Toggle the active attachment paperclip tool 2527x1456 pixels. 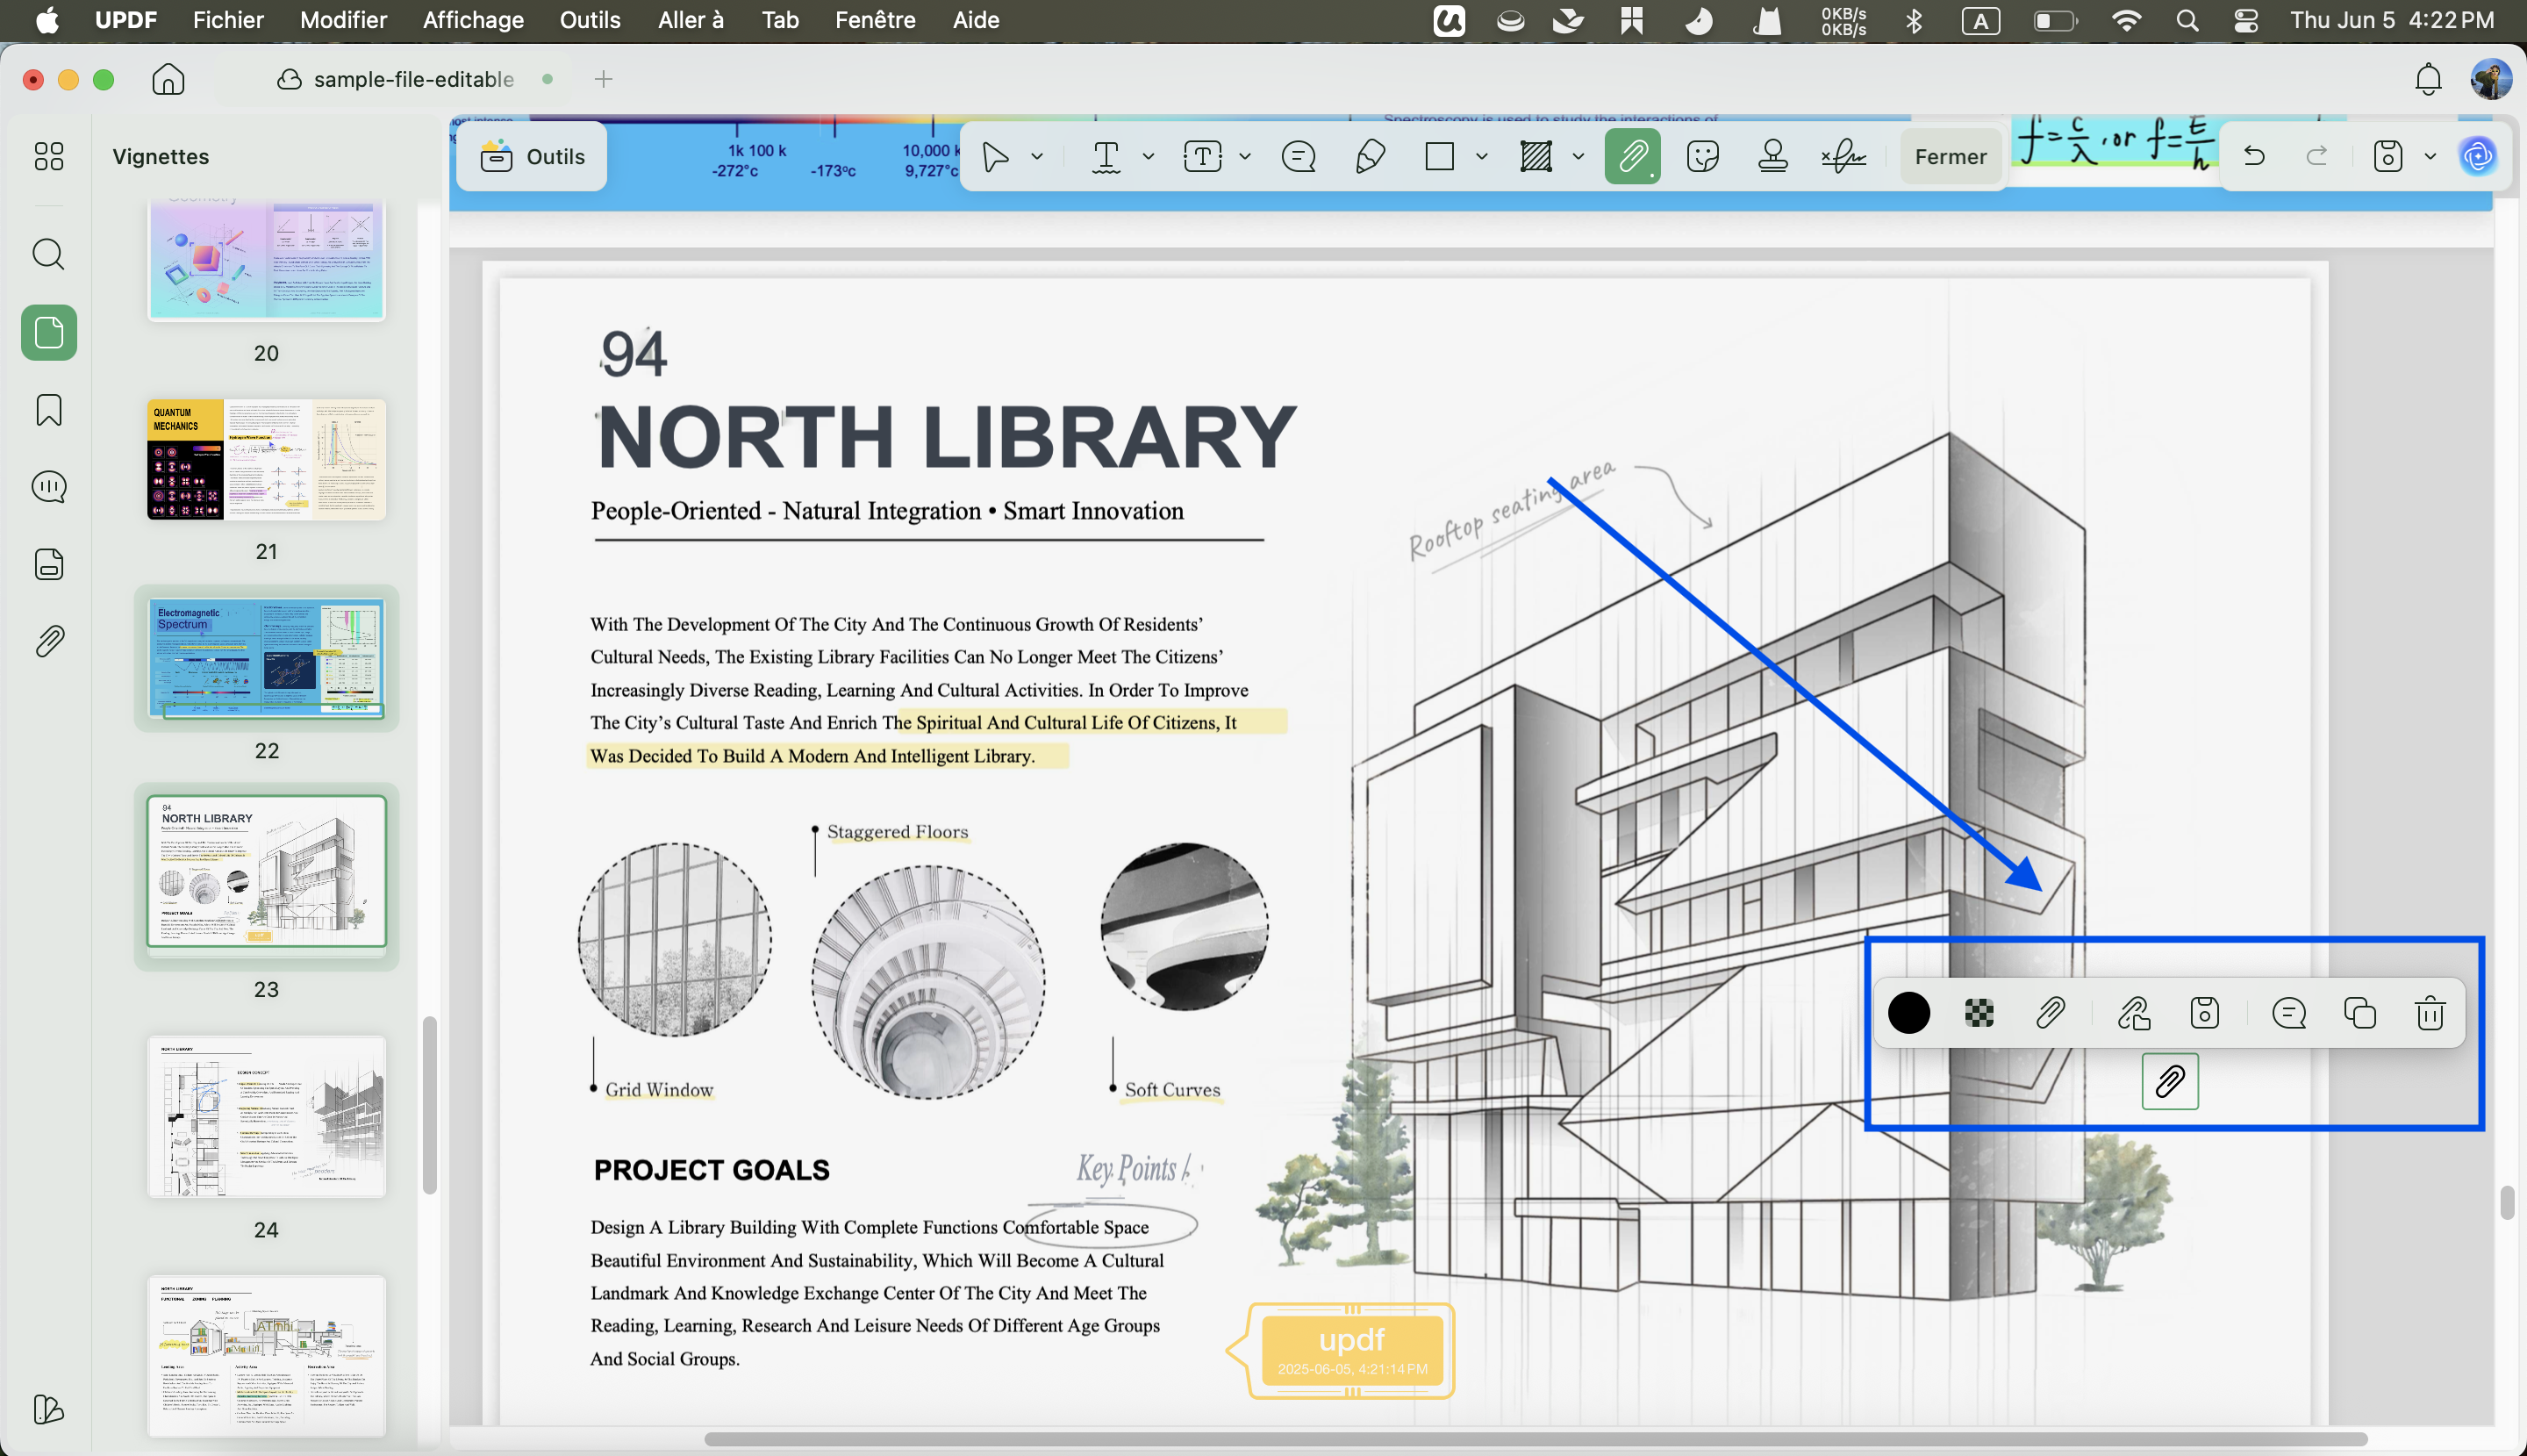[x=1632, y=157]
